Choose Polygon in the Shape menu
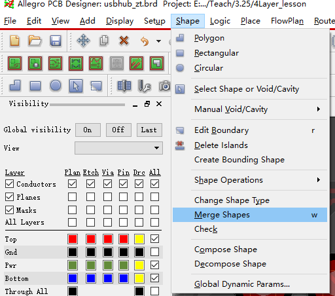The width and height of the screenshot is (335, 296). click(x=250, y=38)
